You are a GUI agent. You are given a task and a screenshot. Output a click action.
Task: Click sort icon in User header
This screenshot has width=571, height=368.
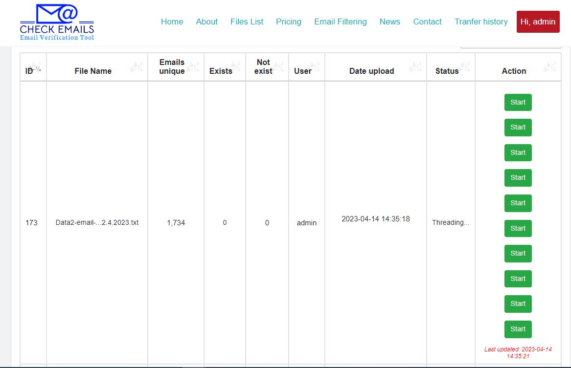(315, 67)
